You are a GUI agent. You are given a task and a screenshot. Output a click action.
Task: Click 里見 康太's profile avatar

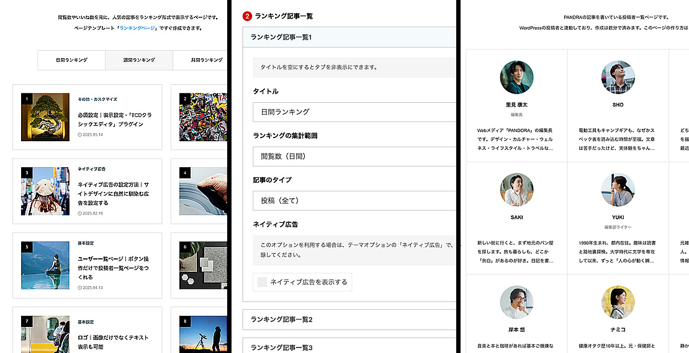tap(516, 77)
